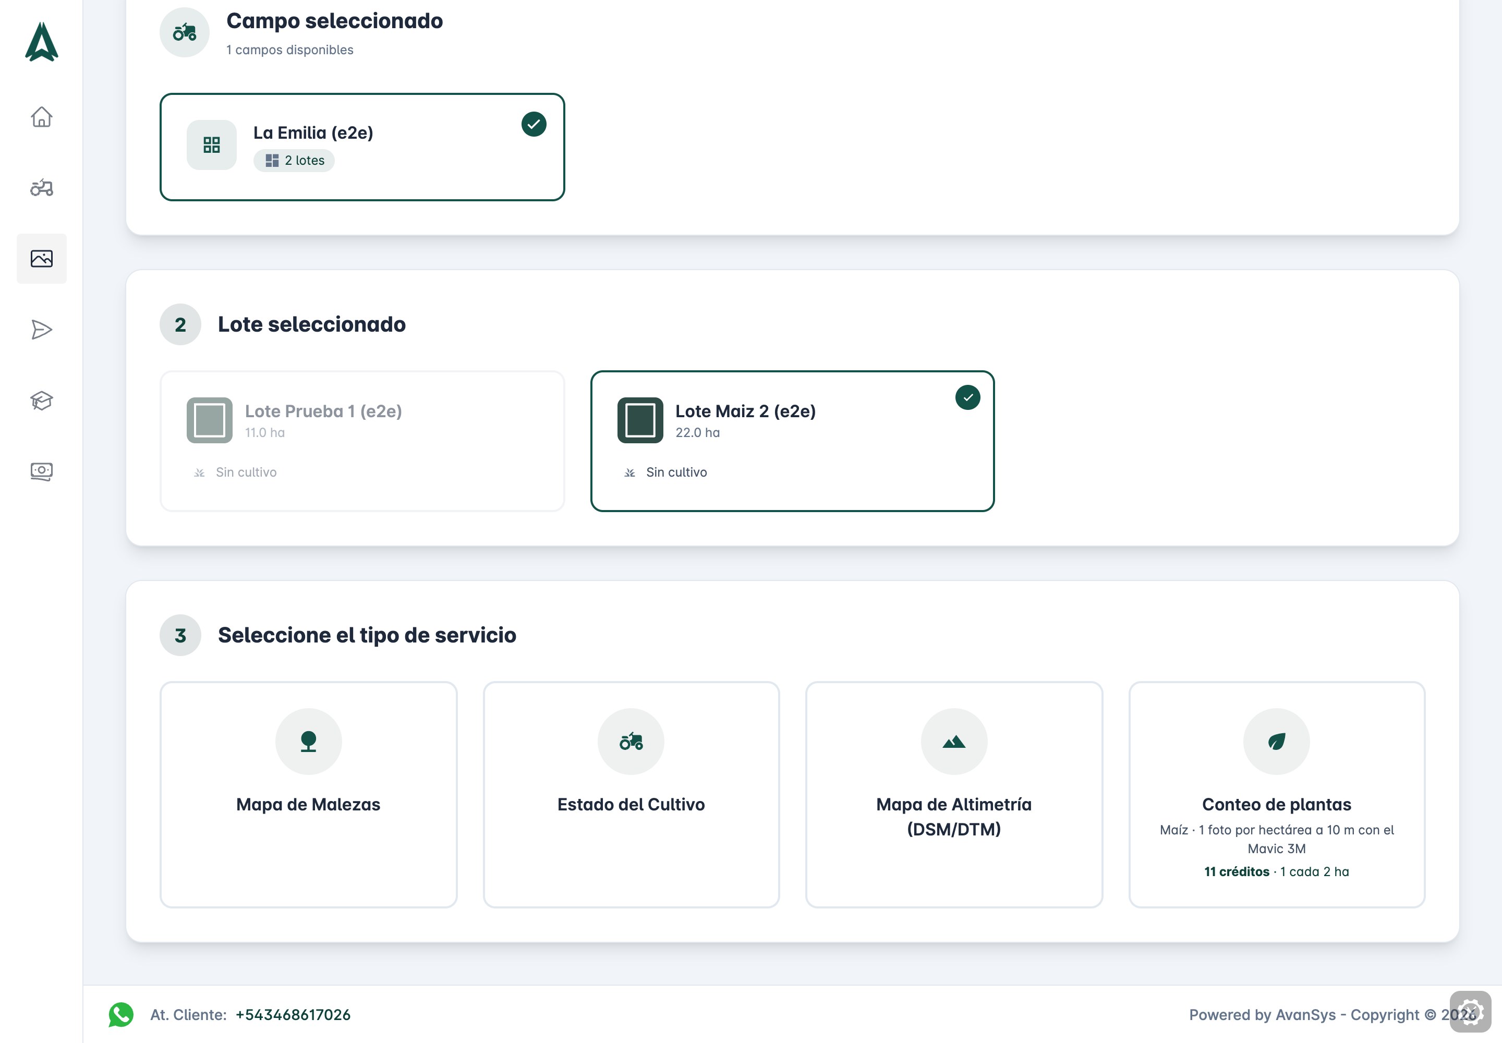Click the square icon of Lote Prueba 1
Viewport: 1502px width, 1043px height.
click(210, 420)
